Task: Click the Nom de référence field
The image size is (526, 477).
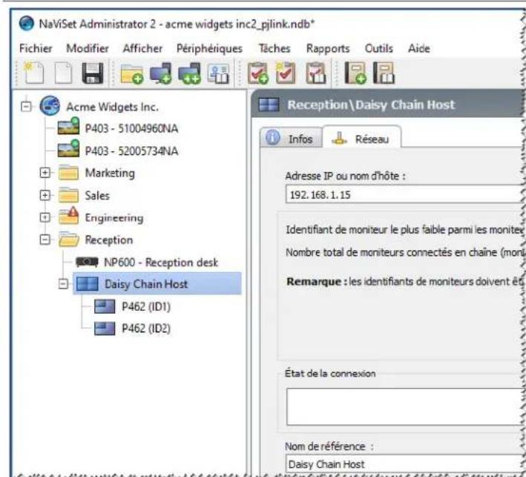Action: [x=405, y=464]
